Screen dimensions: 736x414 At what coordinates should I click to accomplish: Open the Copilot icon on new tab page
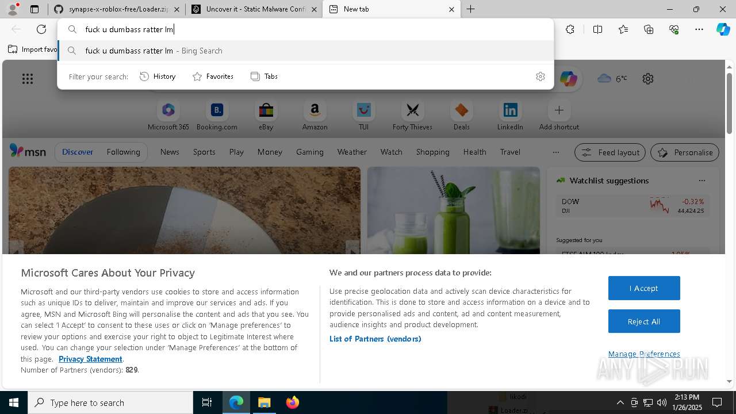click(x=568, y=79)
